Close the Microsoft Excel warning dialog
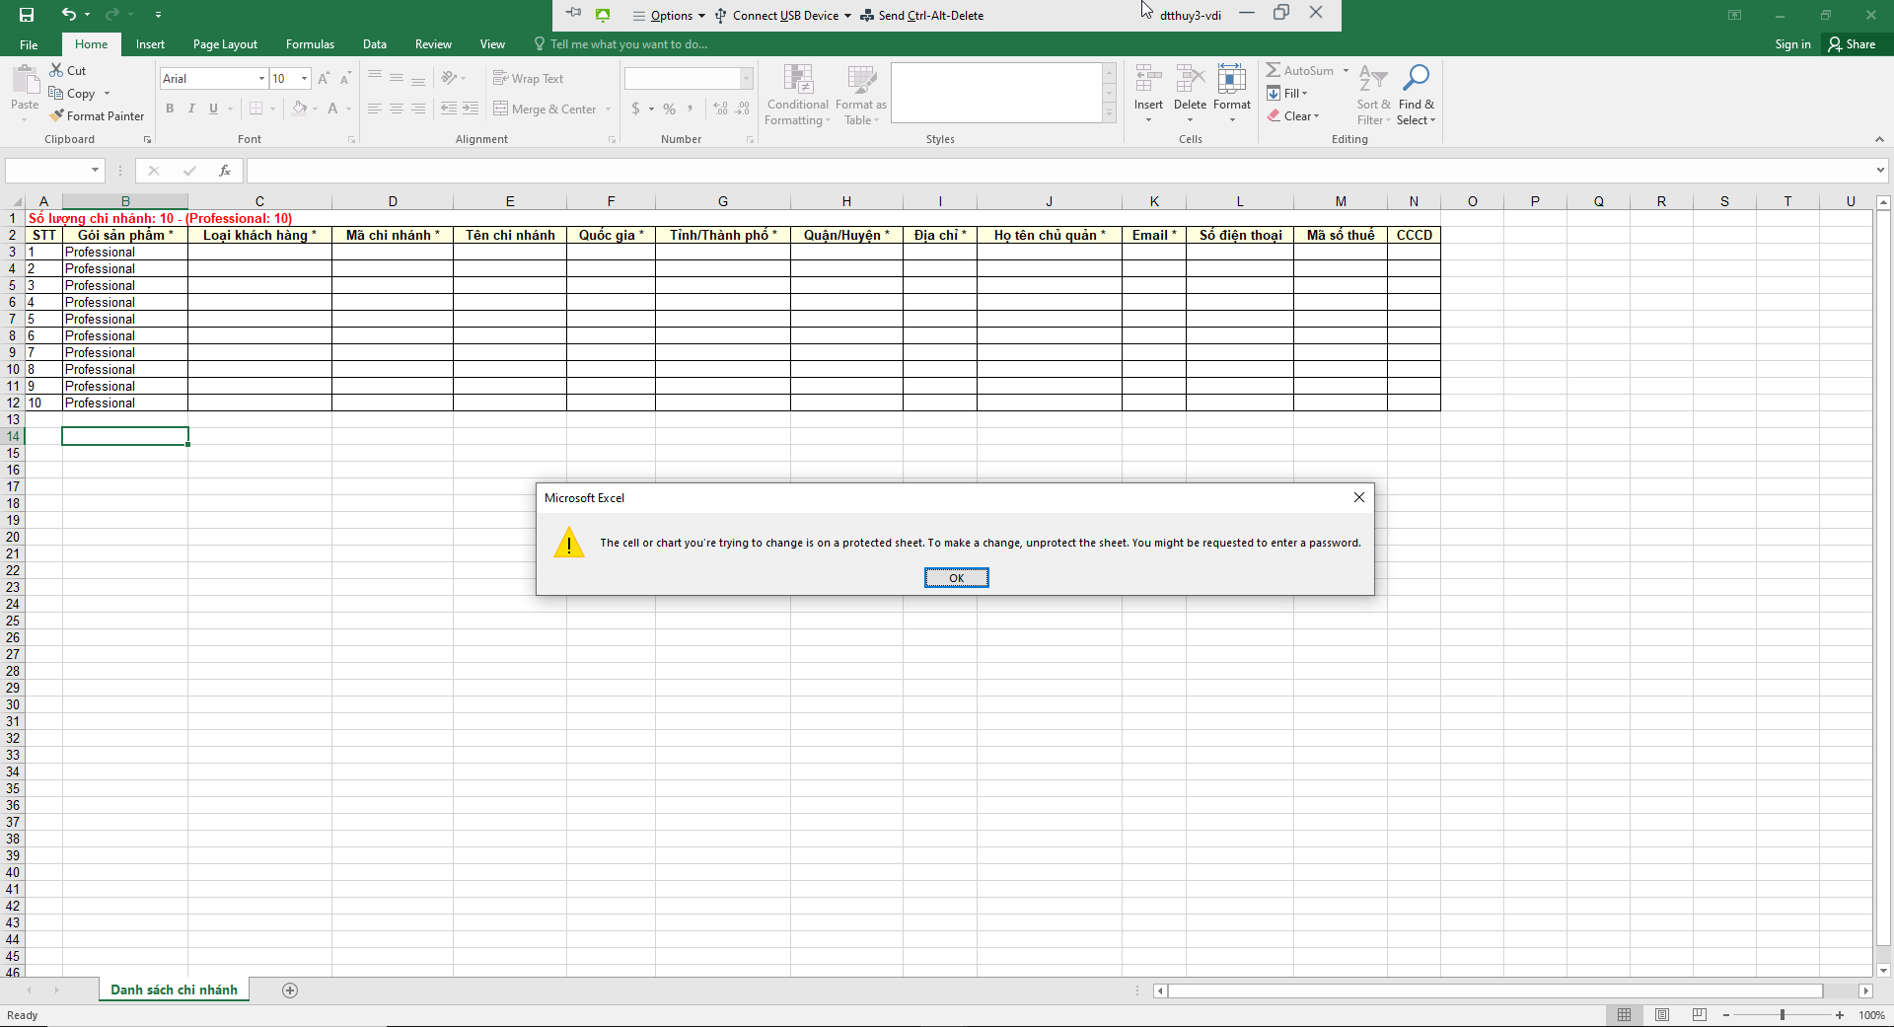Screen dimensions: 1894x1027 [x=1359, y=497]
